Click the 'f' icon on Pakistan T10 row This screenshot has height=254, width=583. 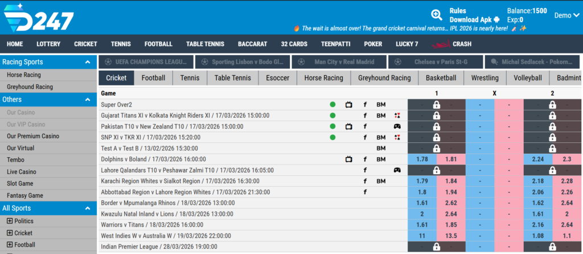[365, 126]
